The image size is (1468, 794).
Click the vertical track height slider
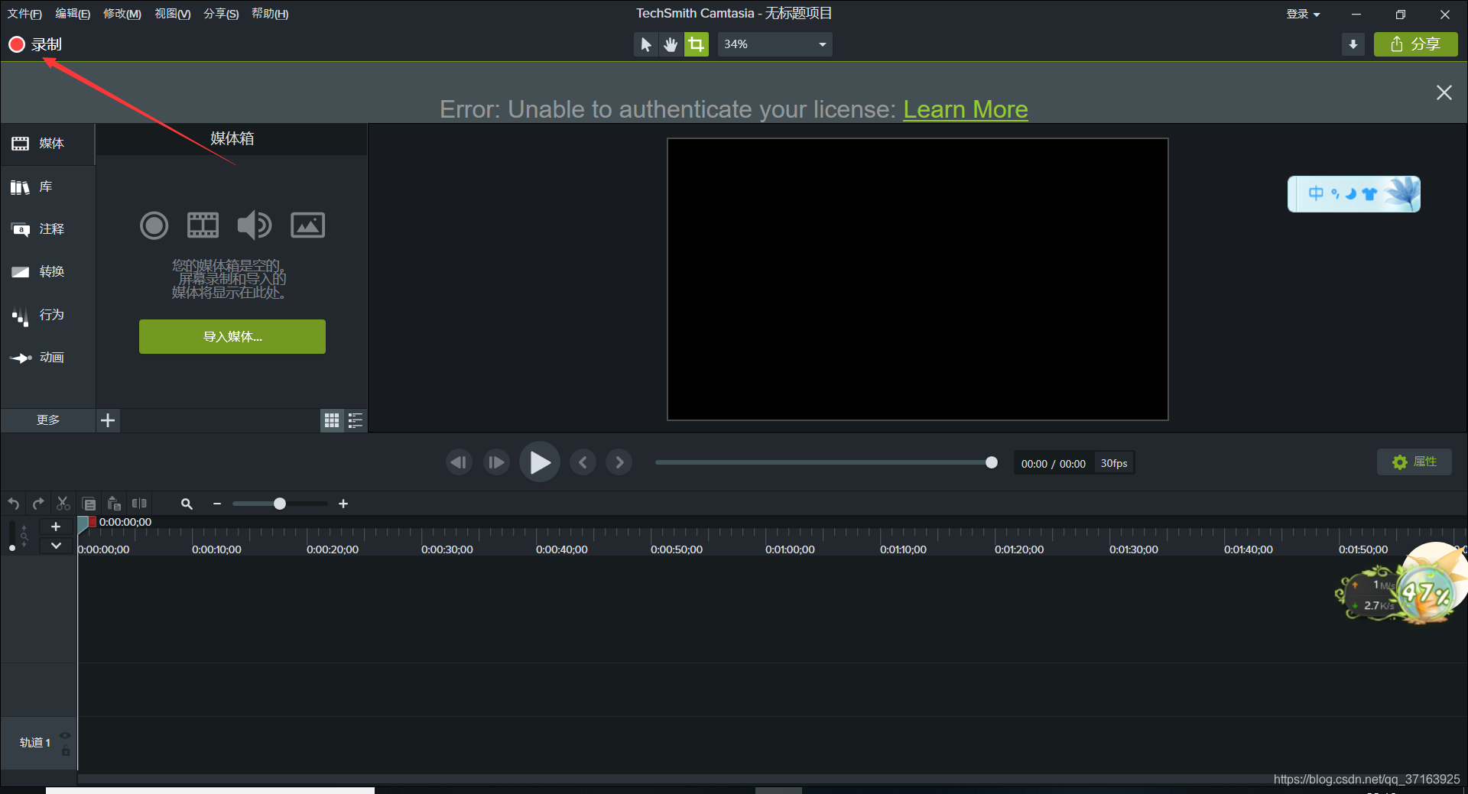11,537
